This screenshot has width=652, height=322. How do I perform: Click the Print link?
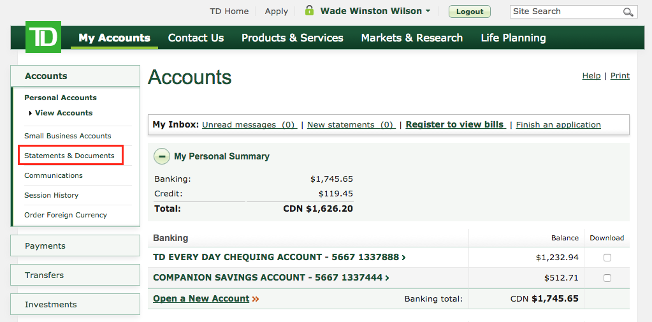[620, 76]
